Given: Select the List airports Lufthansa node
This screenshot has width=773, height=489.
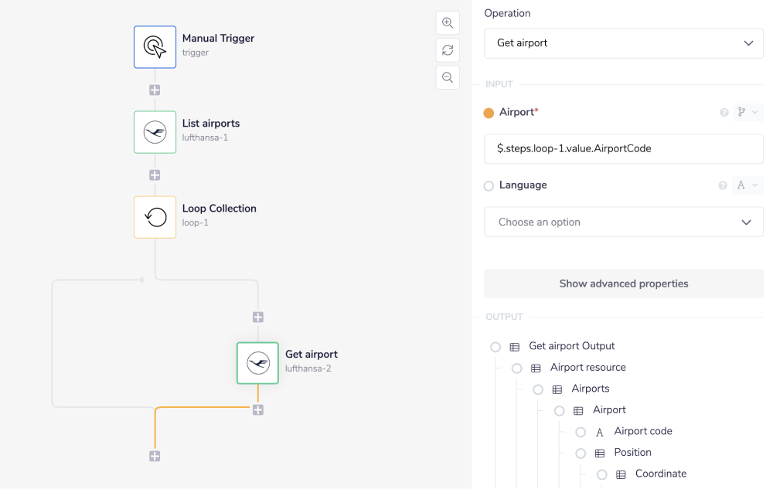Looking at the screenshot, I should (155, 132).
